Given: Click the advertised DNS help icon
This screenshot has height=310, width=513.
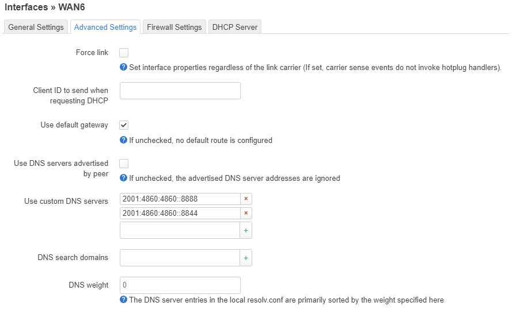Looking at the screenshot, I should point(123,178).
